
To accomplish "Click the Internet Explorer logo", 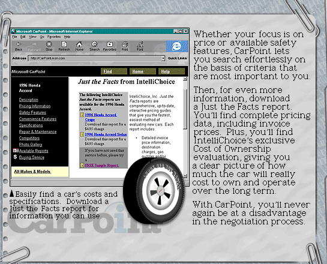I will tap(177, 46).
